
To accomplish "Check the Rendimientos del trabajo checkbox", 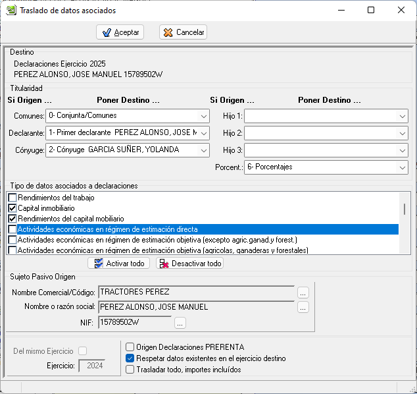I will tap(12, 198).
